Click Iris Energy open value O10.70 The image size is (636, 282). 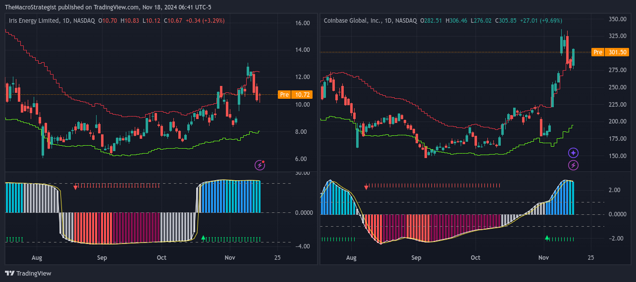[107, 21]
